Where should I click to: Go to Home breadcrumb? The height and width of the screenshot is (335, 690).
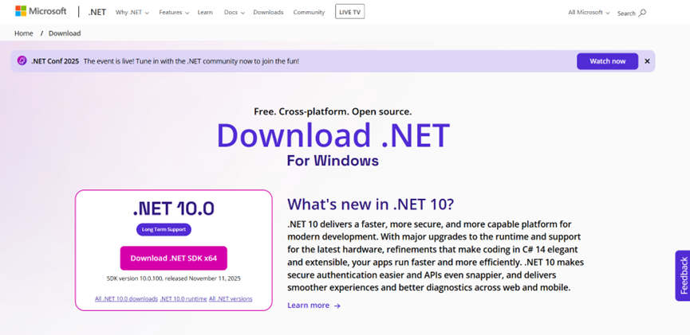(x=24, y=33)
